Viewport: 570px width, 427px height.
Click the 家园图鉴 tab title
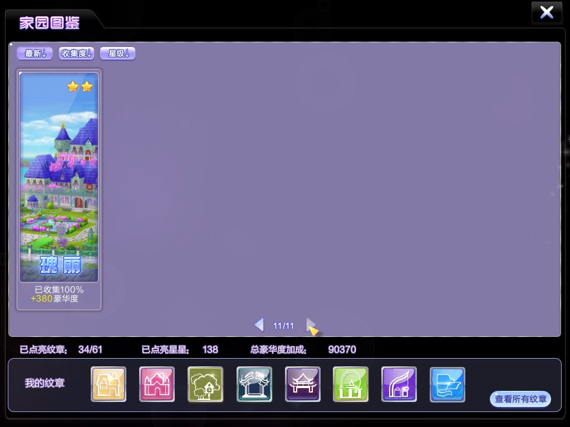click(x=50, y=23)
